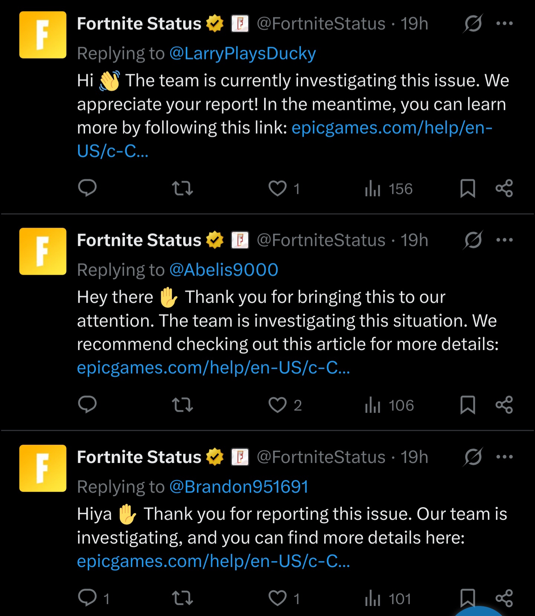Screen dimensions: 535x616
Task: Open @LarryPlaysDucky profile mention
Action: point(243,54)
